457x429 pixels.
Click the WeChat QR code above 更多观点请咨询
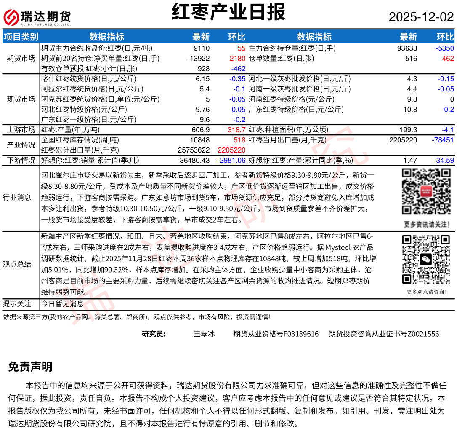tap(426, 259)
